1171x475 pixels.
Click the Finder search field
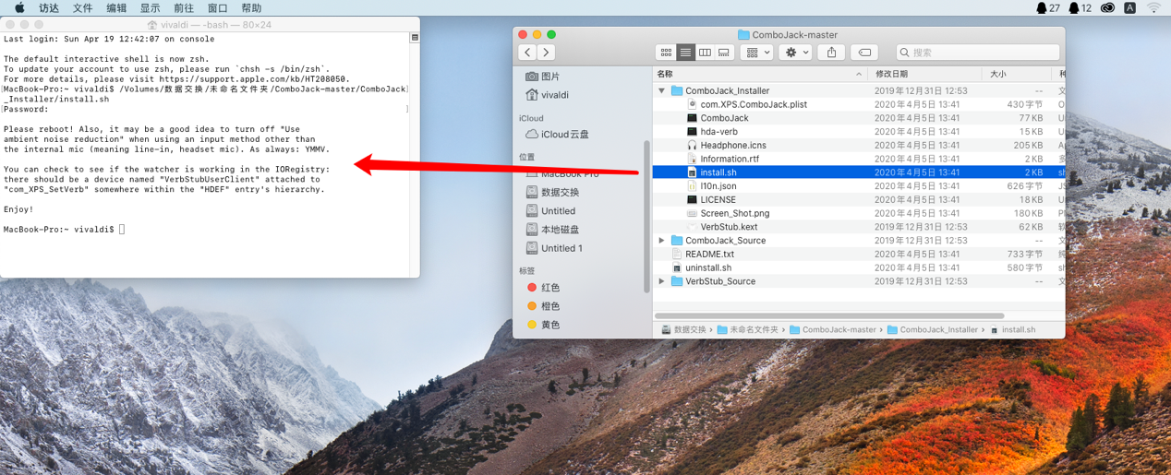tap(978, 53)
